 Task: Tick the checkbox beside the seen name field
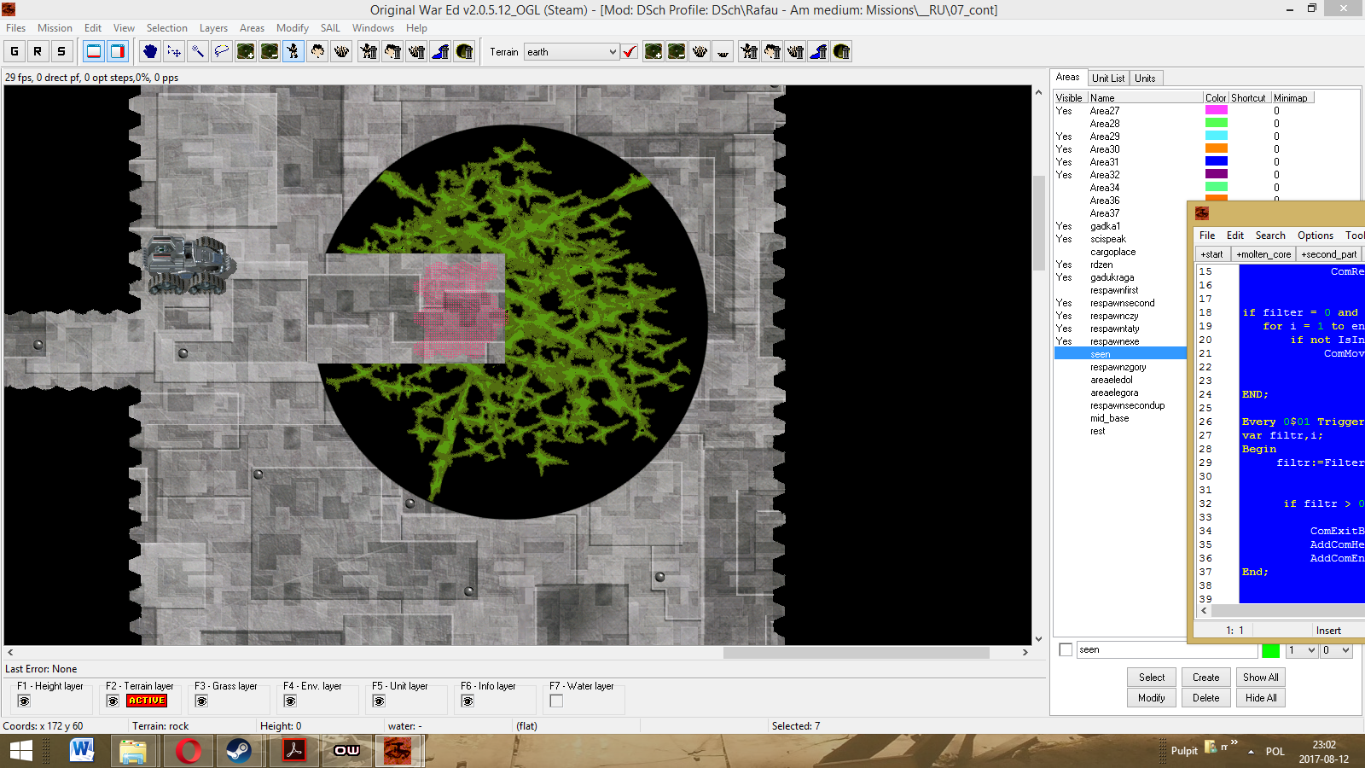coord(1066,650)
